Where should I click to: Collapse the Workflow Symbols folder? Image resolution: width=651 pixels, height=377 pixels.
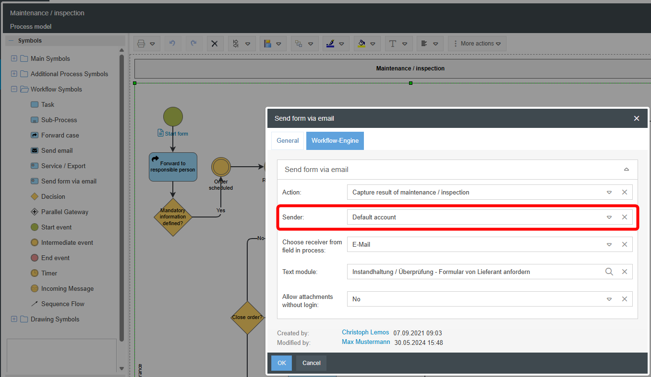tap(14, 89)
